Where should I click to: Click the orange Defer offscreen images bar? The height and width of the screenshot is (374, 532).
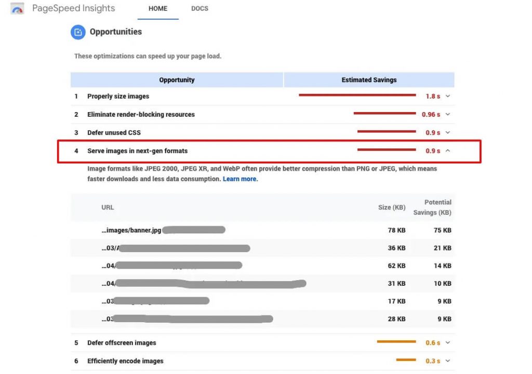point(396,342)
